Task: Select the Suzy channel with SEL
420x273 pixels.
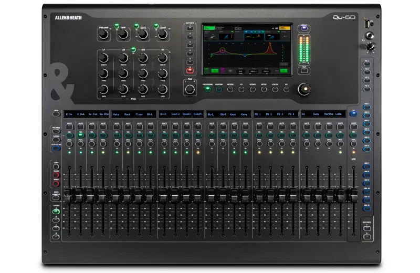Action: 318,135
